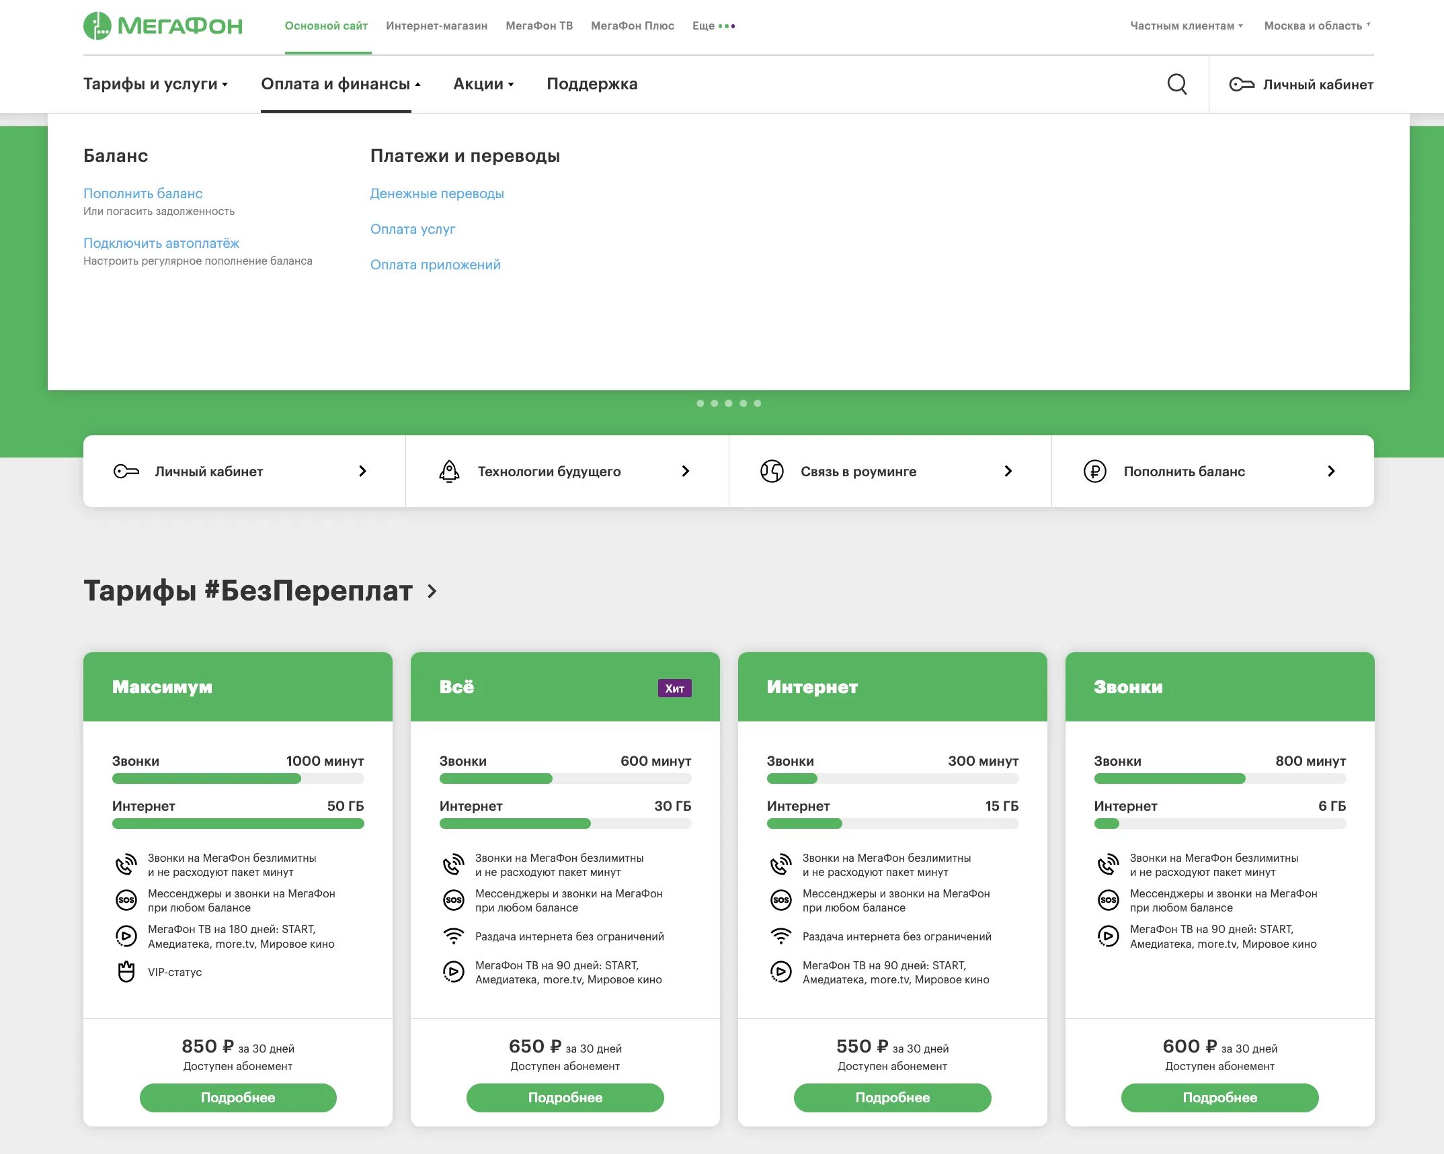This screenshot has width=1444, height=1154.
Task: Open the Денежные переводы link
Action: coord(437,193)
